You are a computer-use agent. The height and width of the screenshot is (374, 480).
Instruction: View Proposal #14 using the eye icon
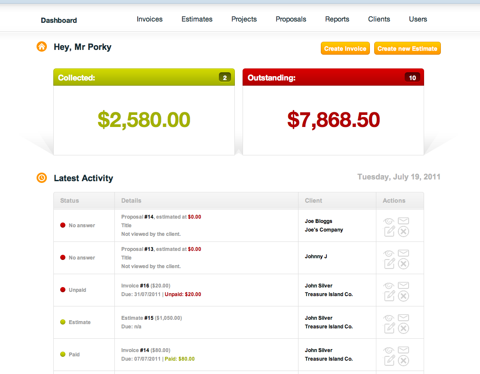(389, 221)
